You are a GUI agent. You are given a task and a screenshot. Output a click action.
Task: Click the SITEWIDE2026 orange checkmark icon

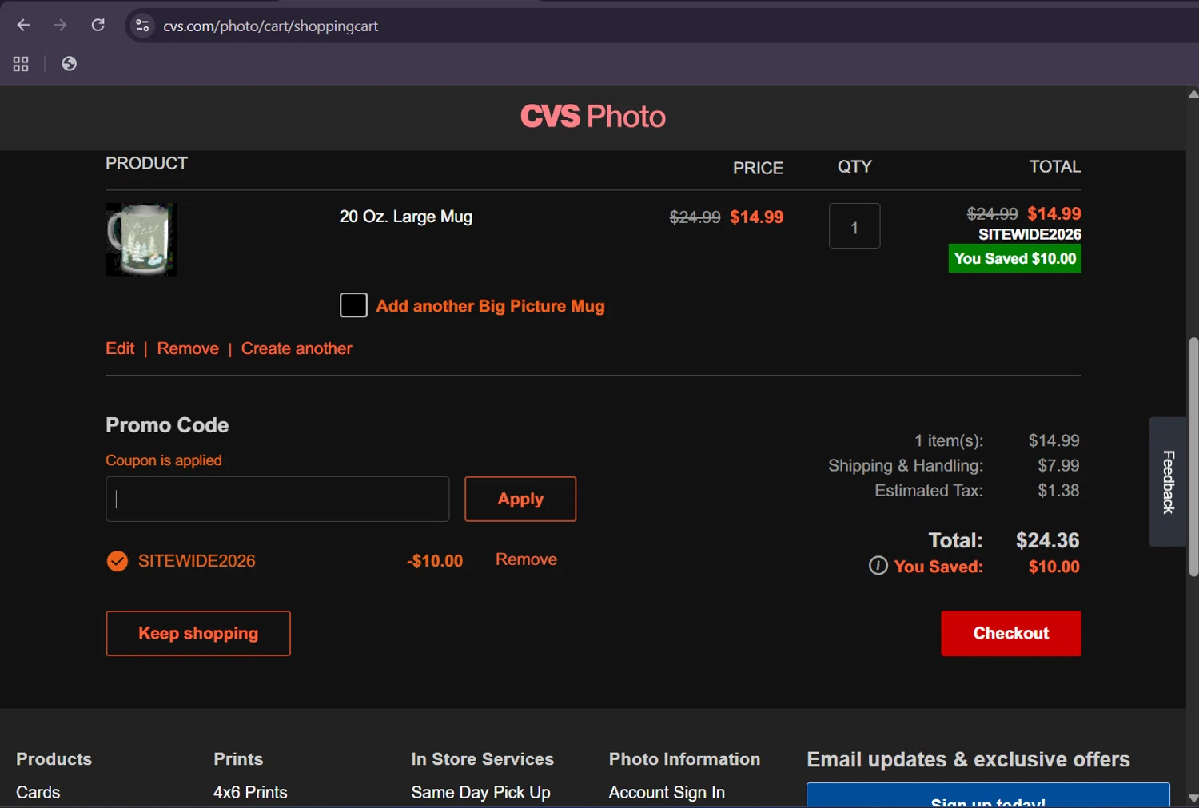(x=117, y=561)
